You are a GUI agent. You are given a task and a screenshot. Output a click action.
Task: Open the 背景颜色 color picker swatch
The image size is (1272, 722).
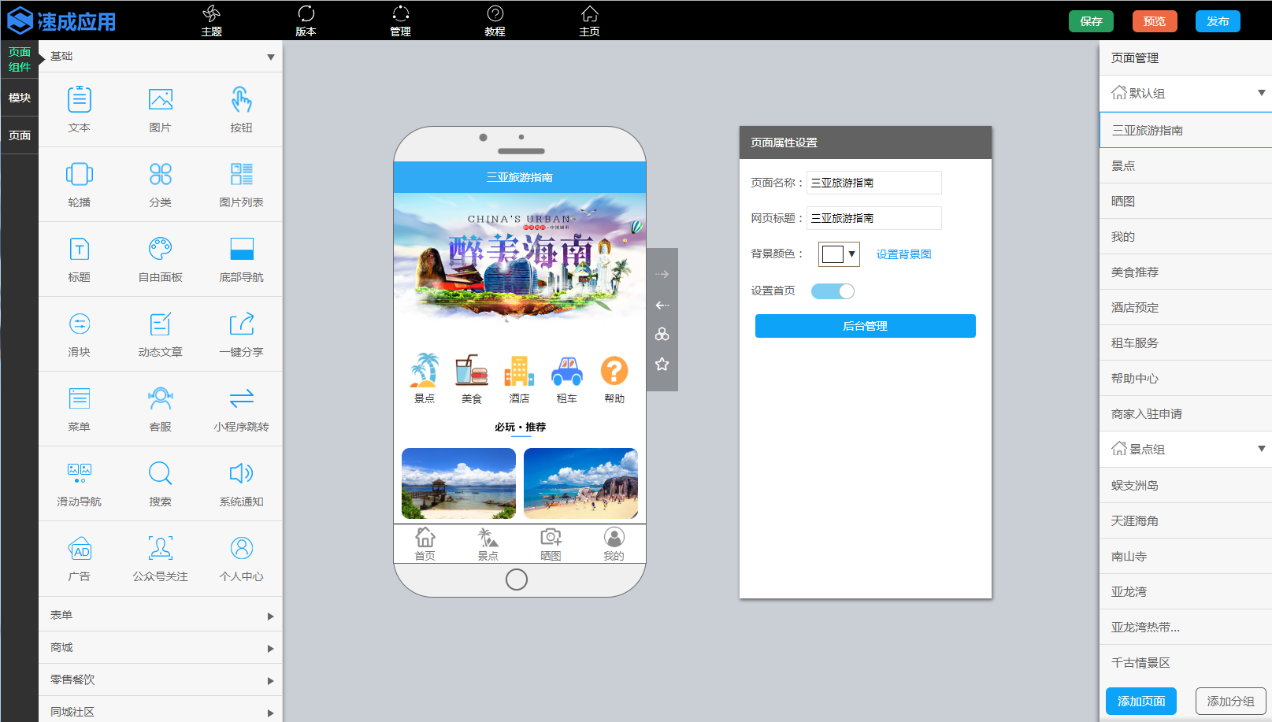click(x=838, y=254)
